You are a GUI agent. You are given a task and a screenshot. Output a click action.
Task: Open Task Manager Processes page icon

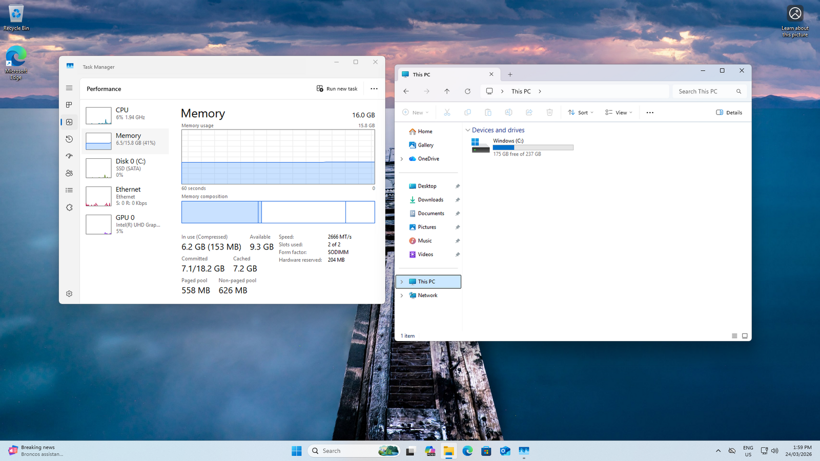point(69,105)
